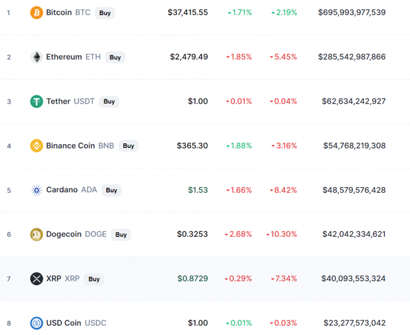Select Cardano price $1.53
Viewport: 410px width, 335px height.
(x=198, y=190)
